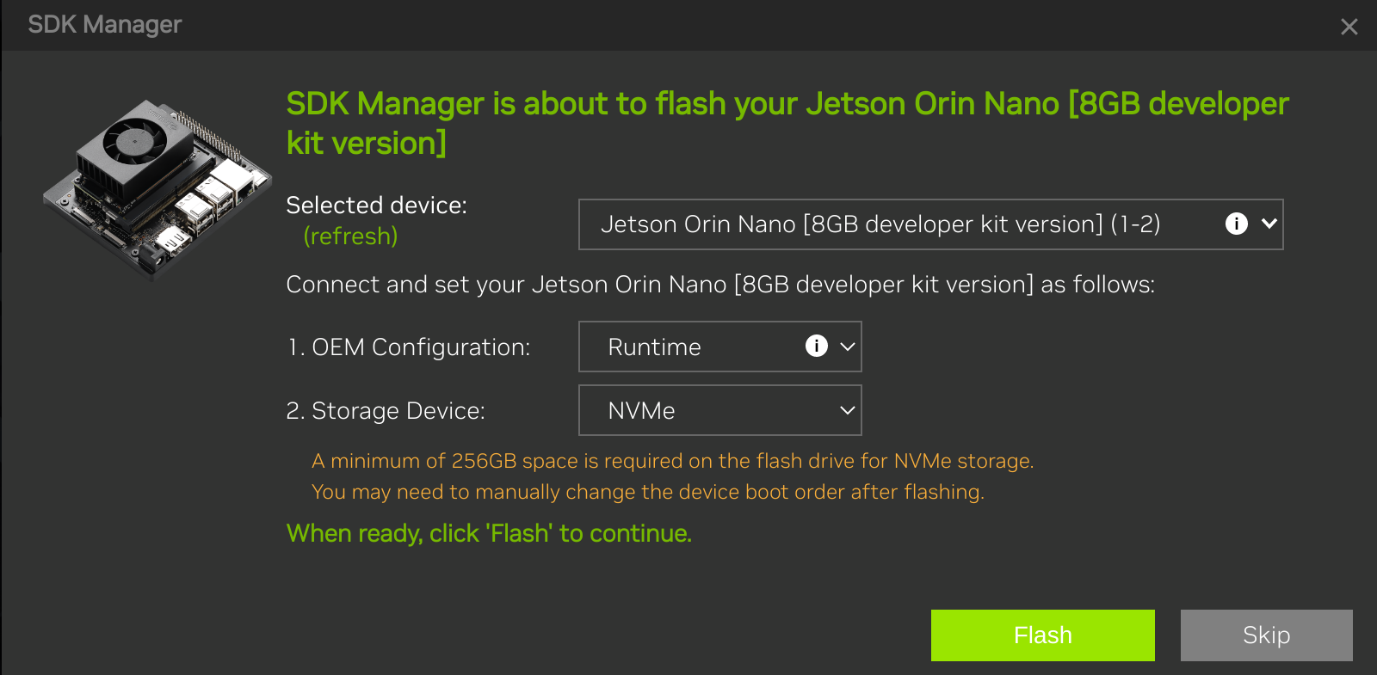Screen dimensions: 1377x675
Task: Click the info icon in the OEM Configuration dropdown
Action: tap(814, 346)
